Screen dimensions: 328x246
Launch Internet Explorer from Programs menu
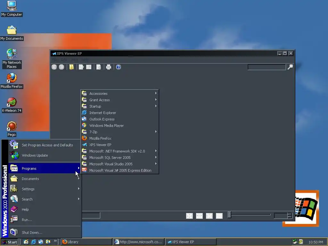[120, 112]
